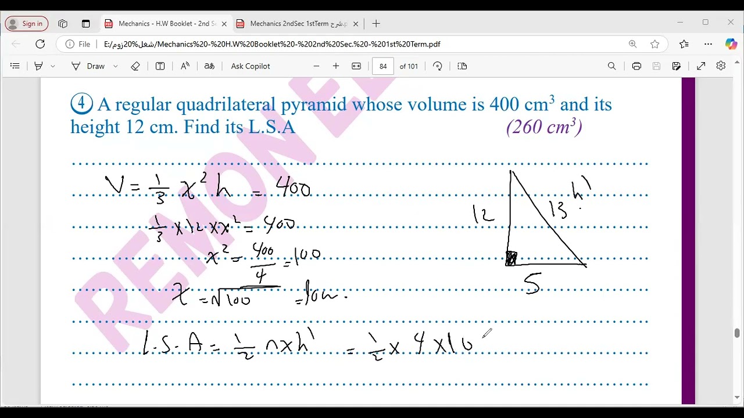Select the Add text tool
The image size is (744, 418).
tap(160, 66)
